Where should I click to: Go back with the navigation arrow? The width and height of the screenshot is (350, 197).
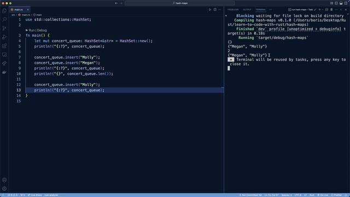click(116, 3)
